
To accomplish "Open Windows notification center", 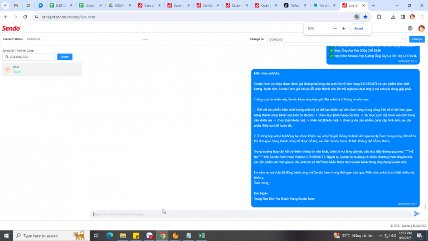I will (x=420, y=235).
